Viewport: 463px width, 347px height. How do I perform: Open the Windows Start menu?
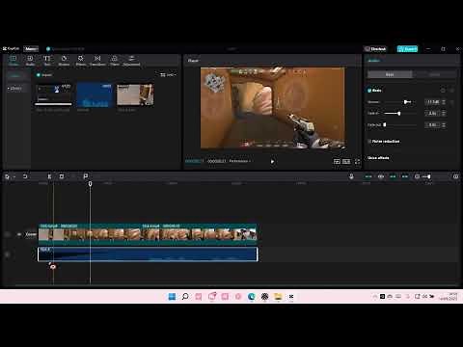pyautogui.click(x=172, y=296)
